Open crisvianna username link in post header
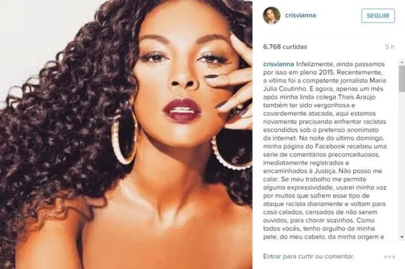 click(x=301, y=15)
